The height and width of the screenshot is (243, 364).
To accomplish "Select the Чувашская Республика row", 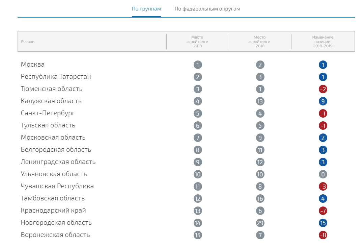I will [x=186, y=186].
